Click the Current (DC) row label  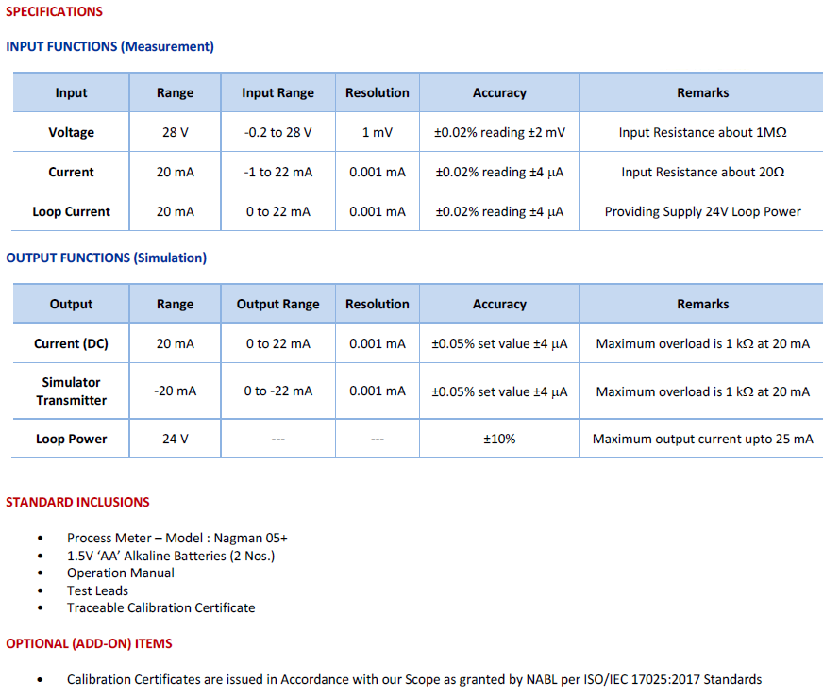[x=71, y=343]
